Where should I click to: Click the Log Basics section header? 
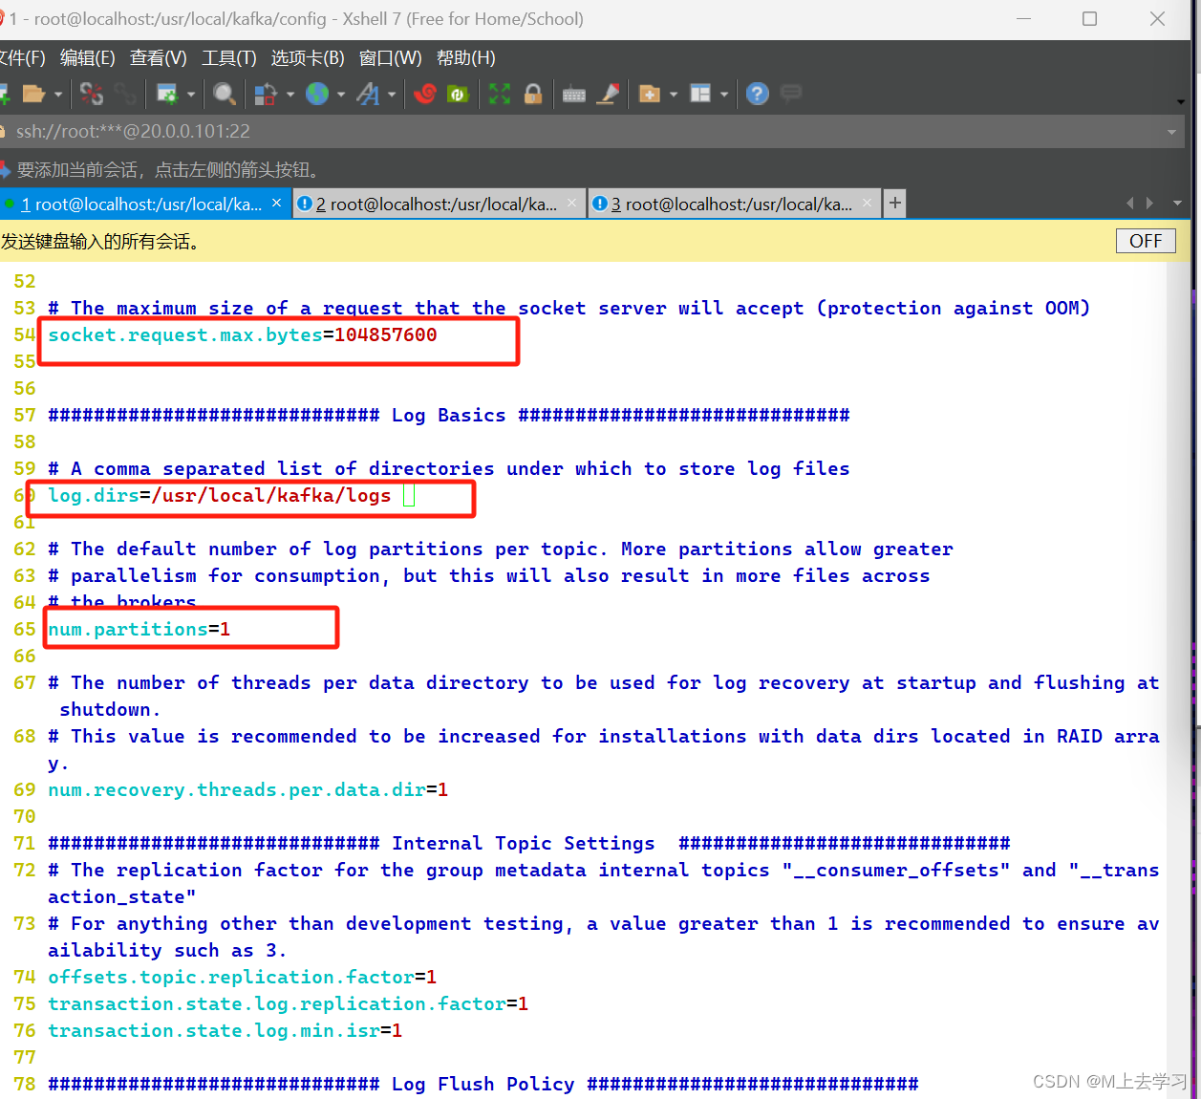[x=449, y=415]
